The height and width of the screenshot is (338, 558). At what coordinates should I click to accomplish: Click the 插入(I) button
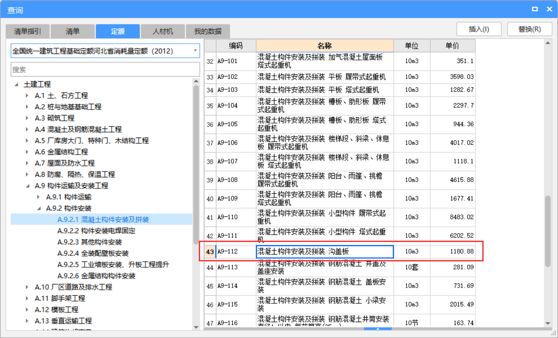coord(479,29)
